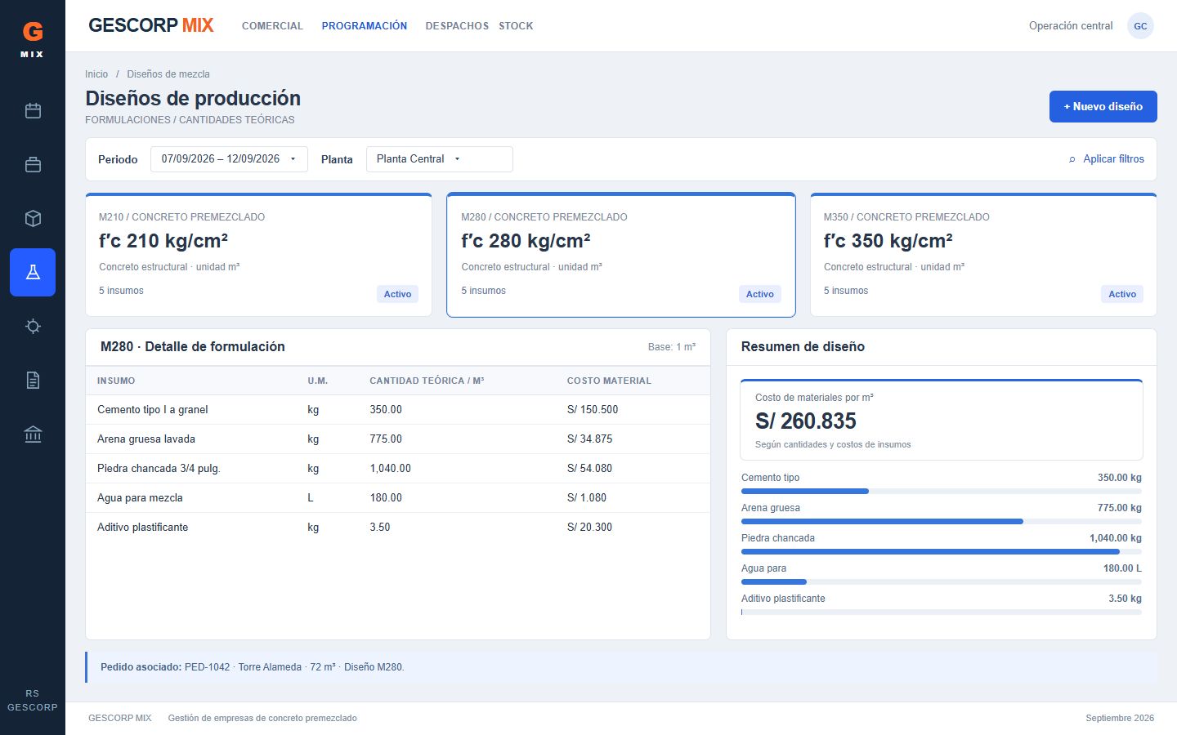Switch to the COMERCIAL menu
1177x735 pixels.
272,26
